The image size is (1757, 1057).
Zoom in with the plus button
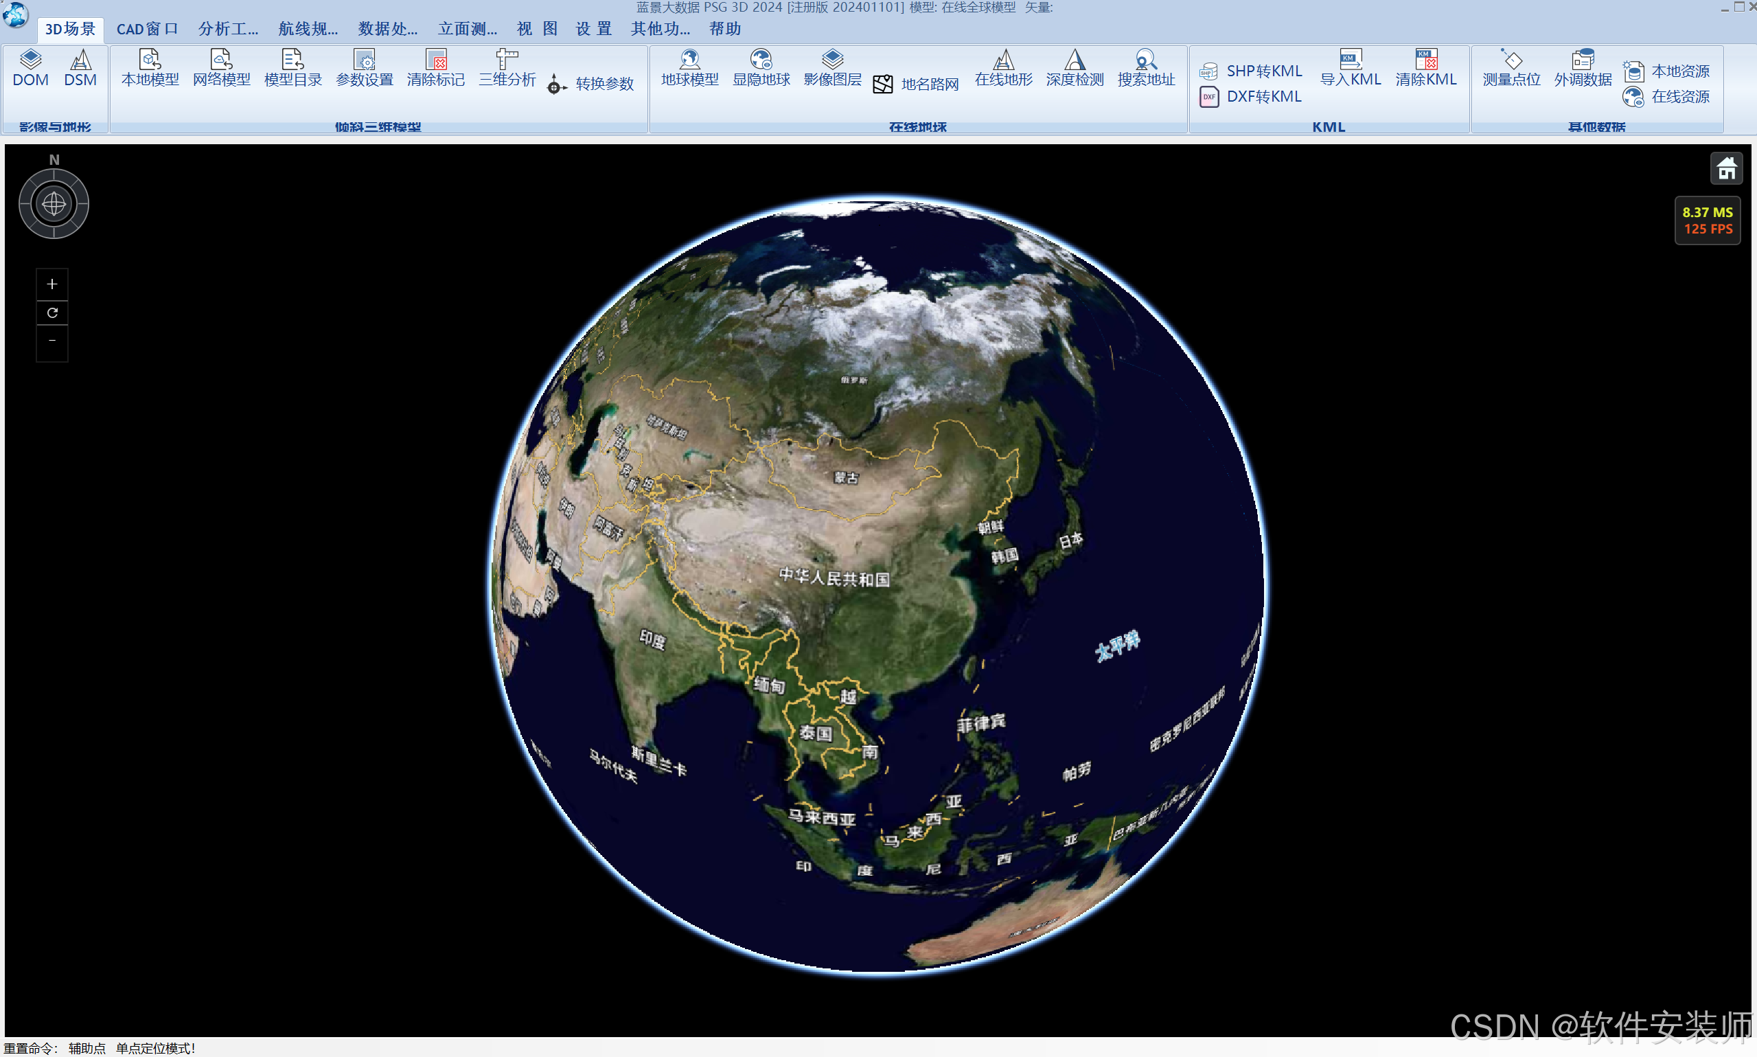click(52, 284)
